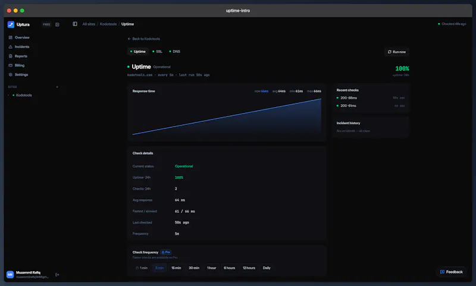
Task: Click the 61 / 66 ms value
Action: point(185,212)
